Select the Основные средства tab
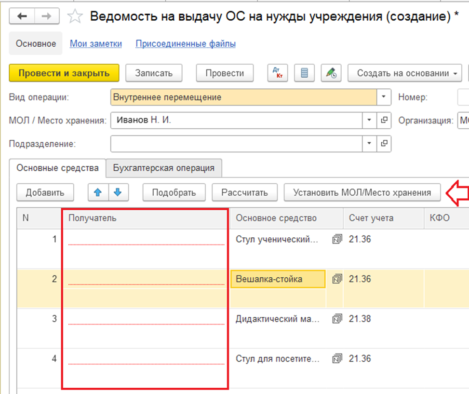 [57, 168]
